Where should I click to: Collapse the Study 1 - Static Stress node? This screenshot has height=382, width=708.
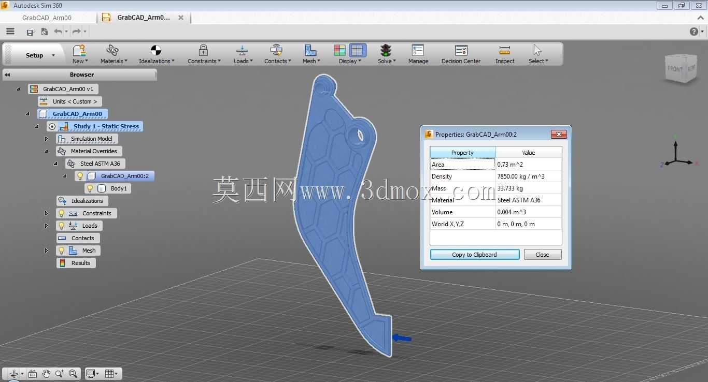coord(37,126)
